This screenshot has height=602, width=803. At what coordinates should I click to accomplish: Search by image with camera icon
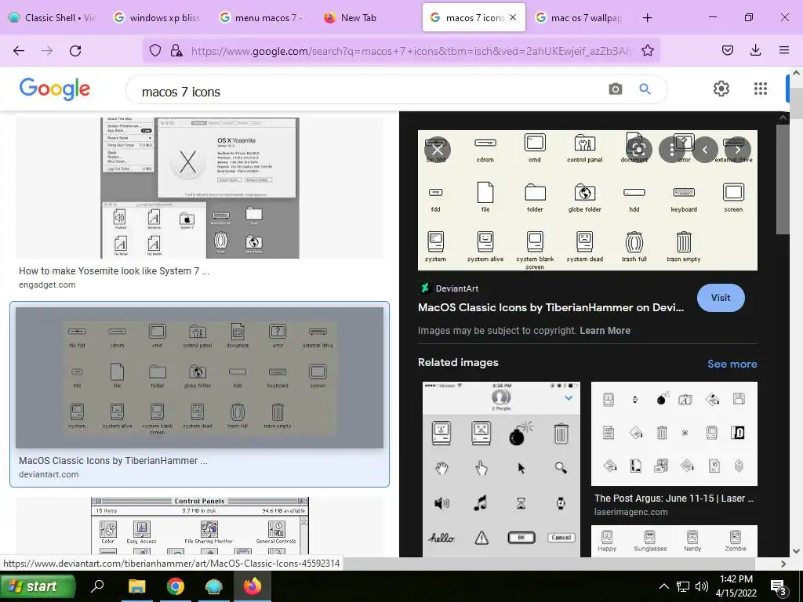pyautogui.click(x=615, y=89)
